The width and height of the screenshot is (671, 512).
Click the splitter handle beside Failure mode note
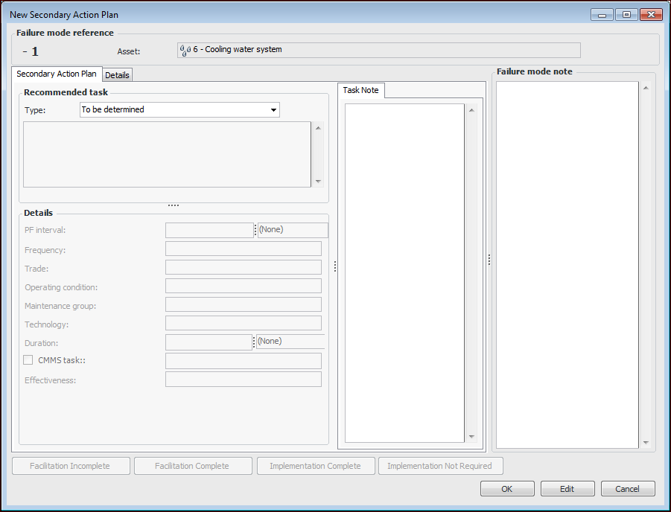click(489, 259)
